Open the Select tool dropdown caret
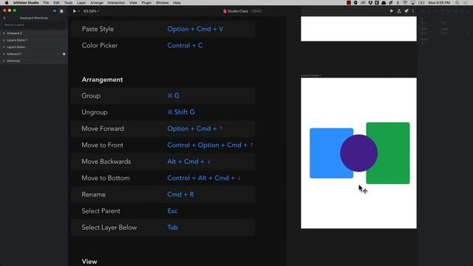 click(79, 11)
